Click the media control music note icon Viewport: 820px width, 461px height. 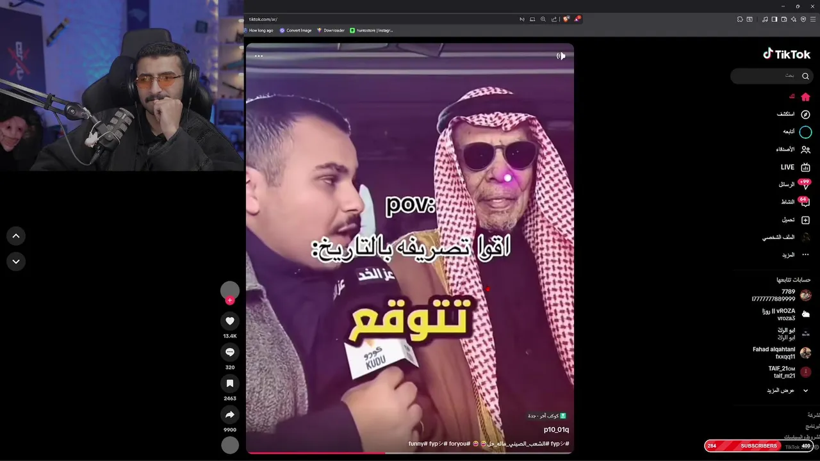[x=765, y=19]
